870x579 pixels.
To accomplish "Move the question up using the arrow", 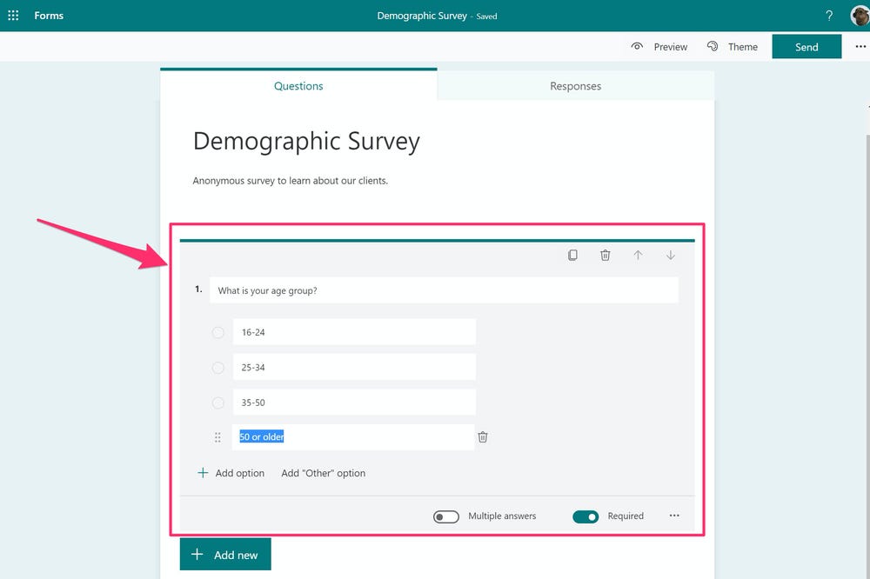I will click(639, 255).
